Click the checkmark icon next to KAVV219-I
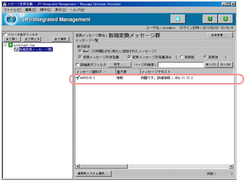The height and width of the screenshot is (181, 245). click(x=77, y=78)
